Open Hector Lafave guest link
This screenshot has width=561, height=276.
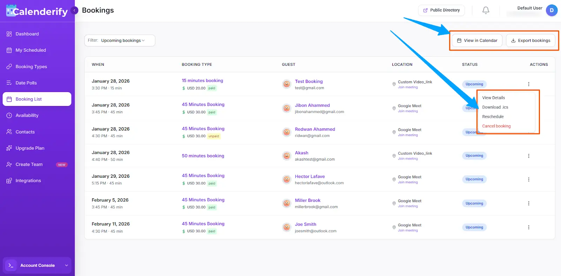click(x=310, y=176)
